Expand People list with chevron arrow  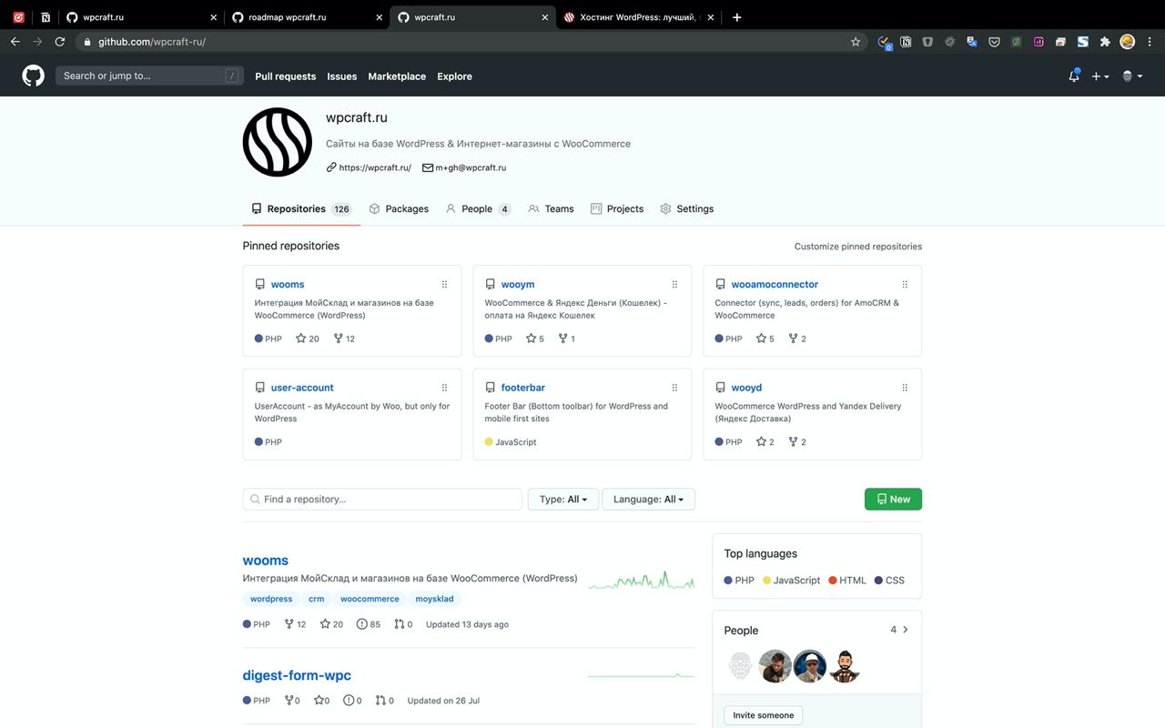[905, 630]
